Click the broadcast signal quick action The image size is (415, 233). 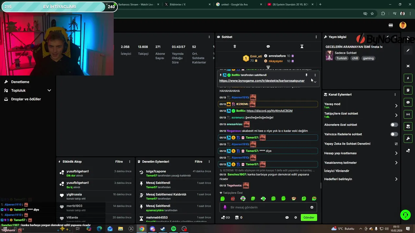click(x=408, y=114)
